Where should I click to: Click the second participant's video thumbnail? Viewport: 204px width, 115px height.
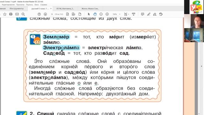click(x=194, y=35)
